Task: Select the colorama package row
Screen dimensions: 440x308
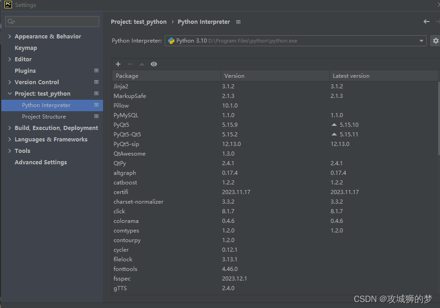Action: tap(275, 221)
